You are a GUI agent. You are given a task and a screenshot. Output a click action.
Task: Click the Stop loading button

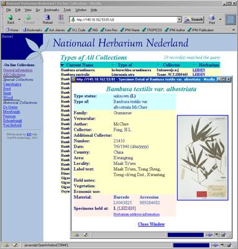coord(62,19)
